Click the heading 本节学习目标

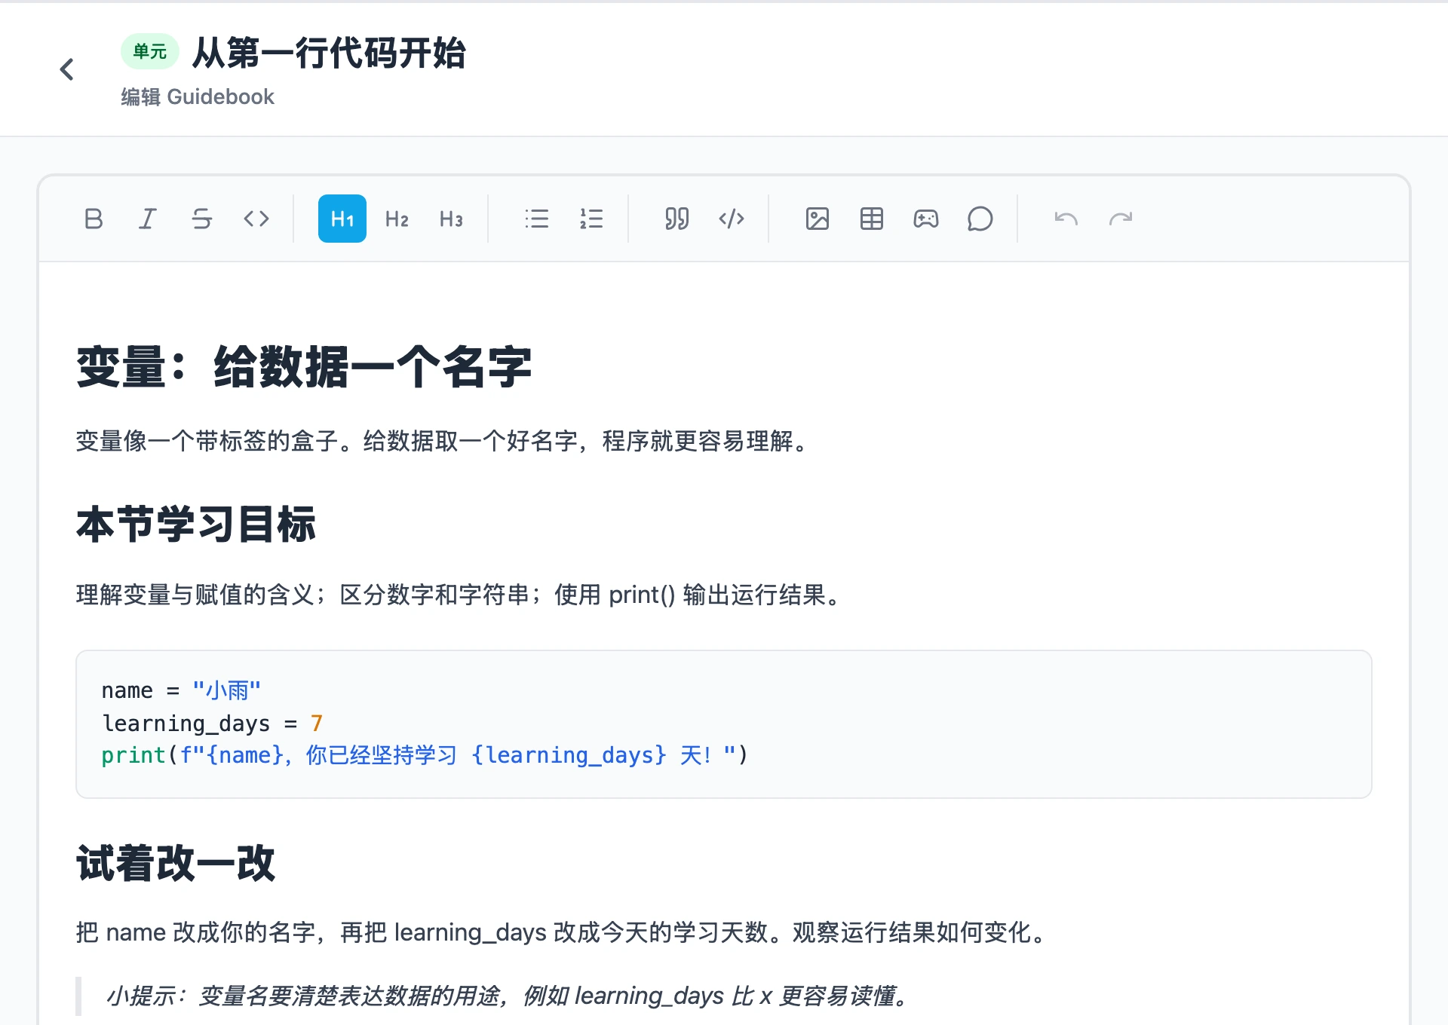click(x=196, y=525)
